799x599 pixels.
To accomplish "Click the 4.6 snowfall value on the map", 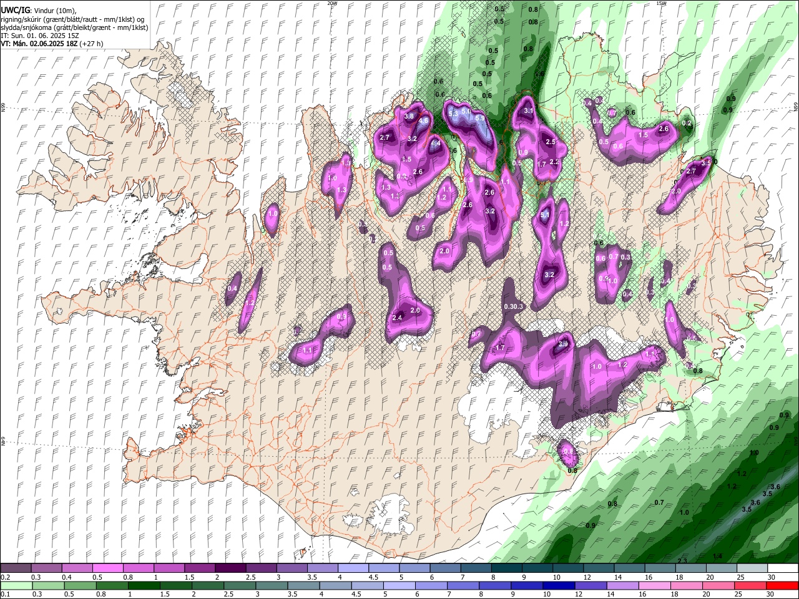I will click(423, 121).
